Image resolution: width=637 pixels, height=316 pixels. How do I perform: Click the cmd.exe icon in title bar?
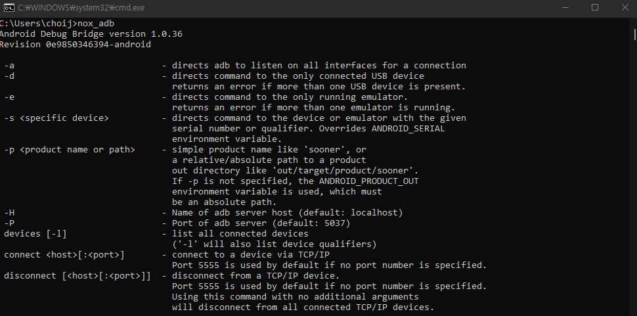point(9,8)
